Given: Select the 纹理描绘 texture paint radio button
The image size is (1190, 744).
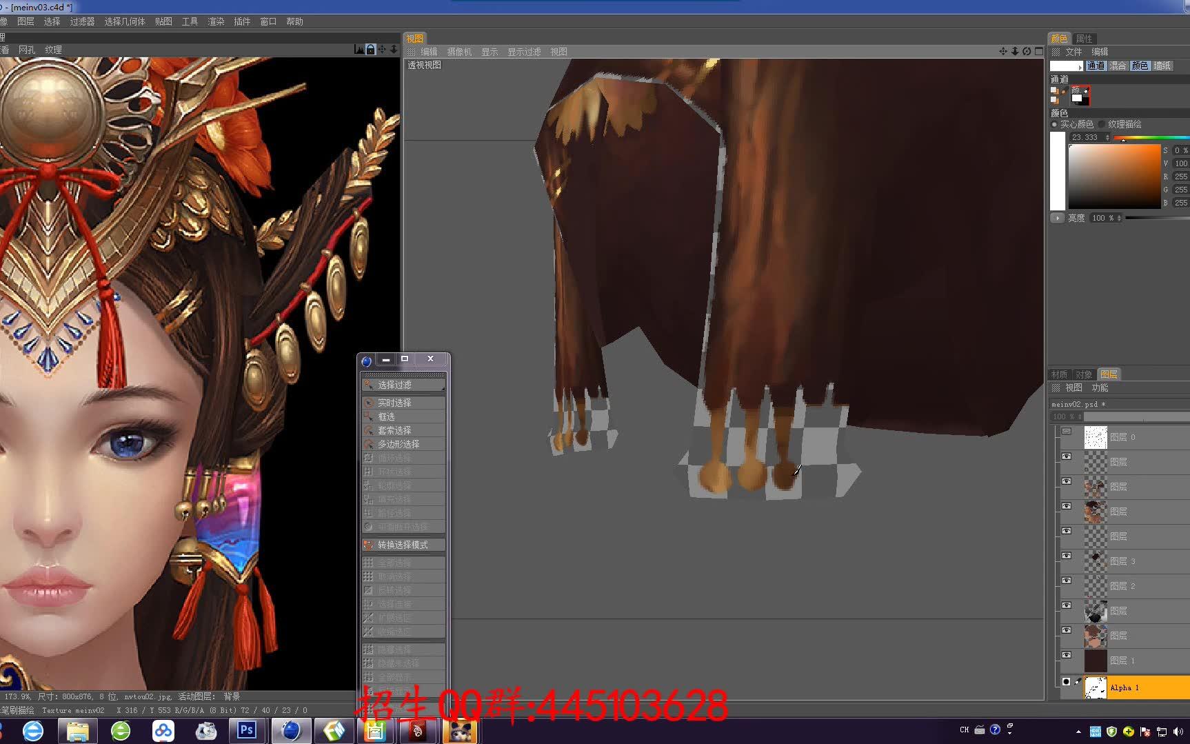Looking at the screenshot, I should click(1102, 124).
